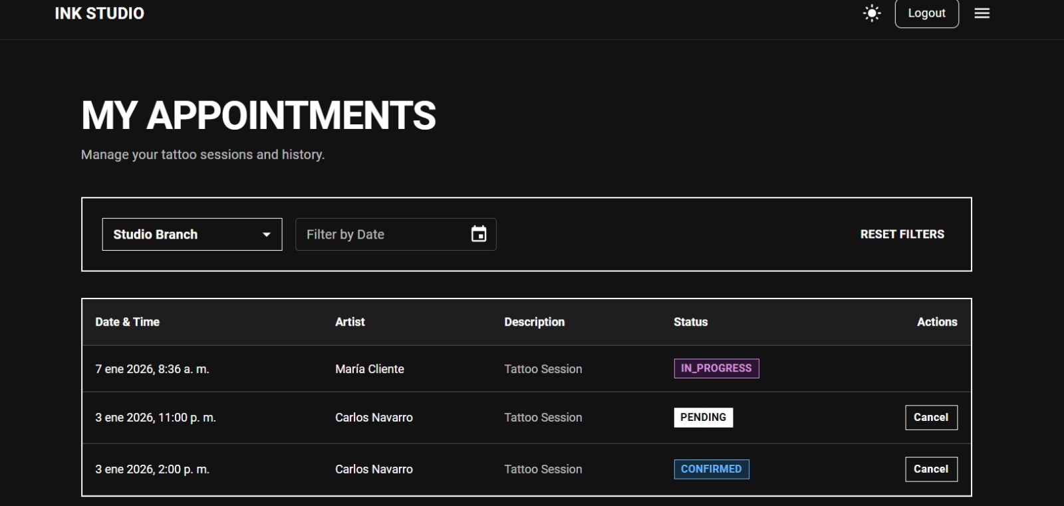Select the Status column header

(x=690, y=322)
